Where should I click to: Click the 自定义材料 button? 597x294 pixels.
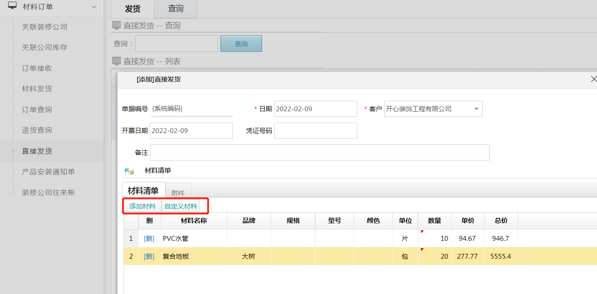coord(181,206)
